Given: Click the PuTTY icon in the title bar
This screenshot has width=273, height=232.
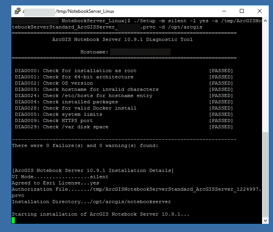Looking at the screenshot, I should click(x=18, y=11).
